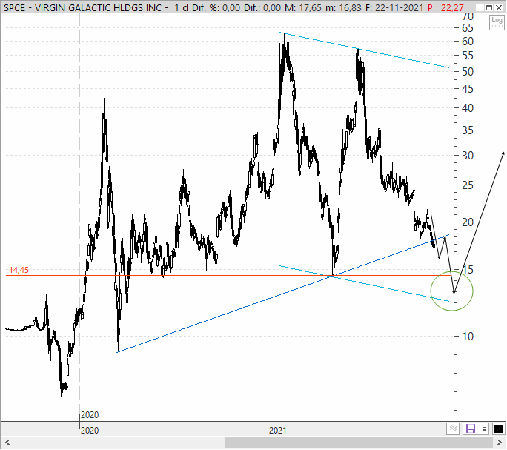
Task: Click the 45 price axis label
Action: point(468,89)
